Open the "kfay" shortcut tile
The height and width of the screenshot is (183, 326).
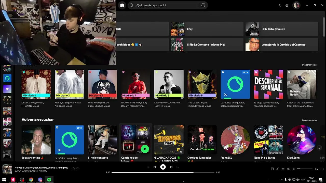coord(207,29)
